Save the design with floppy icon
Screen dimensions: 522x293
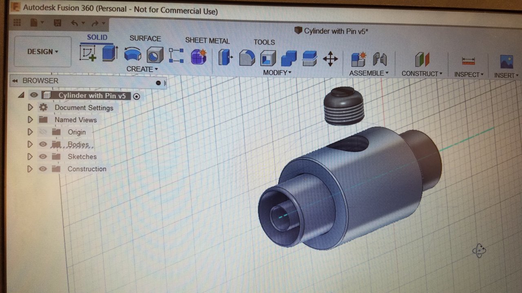click(x=58, y=23)
